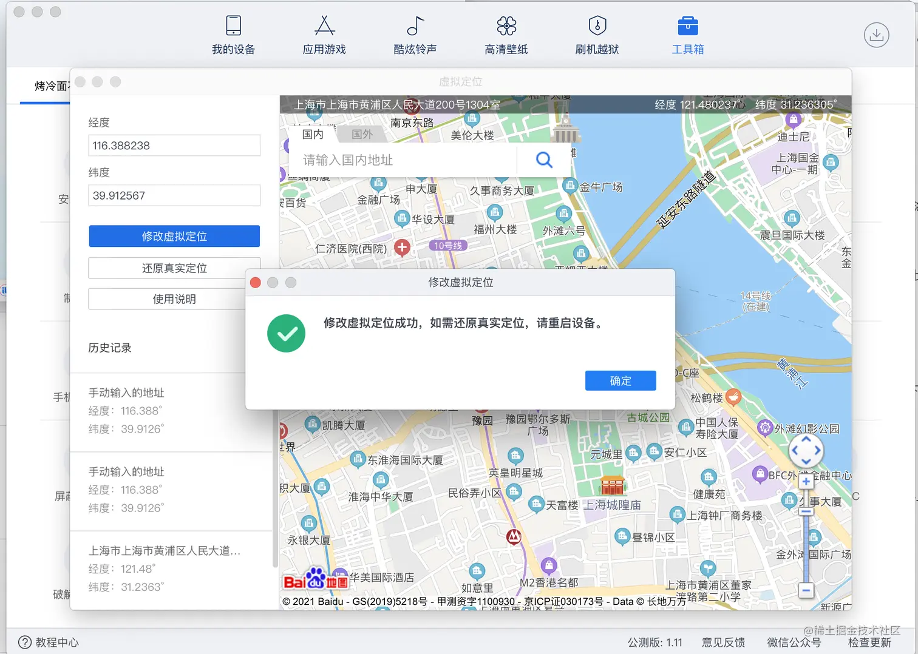Image resolution: width=918 pixels, height=654 pixels.
Task: Switch to the 国外 map tab
Action: tap(362, 134)
